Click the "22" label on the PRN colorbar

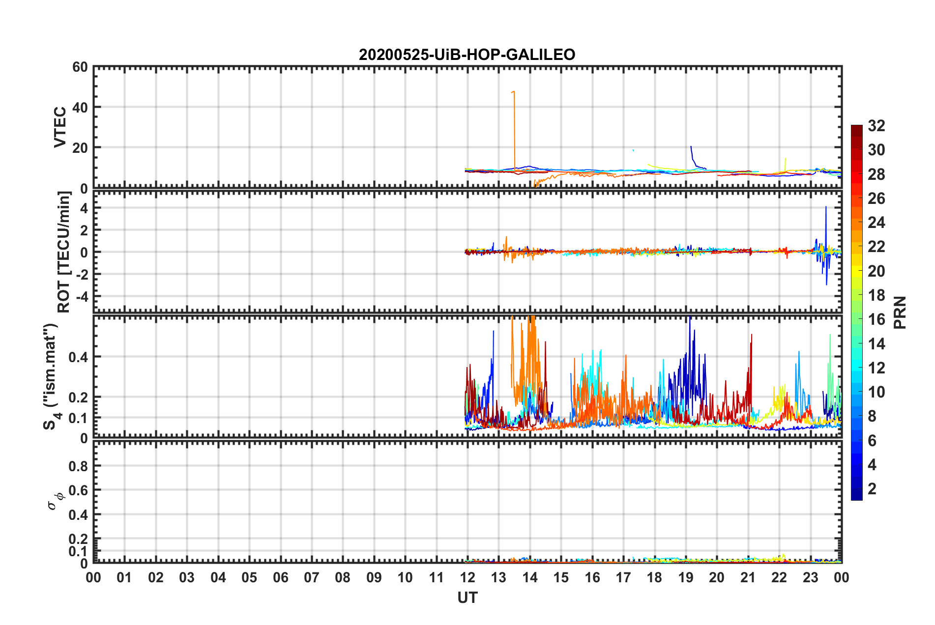tap(877, 247)
